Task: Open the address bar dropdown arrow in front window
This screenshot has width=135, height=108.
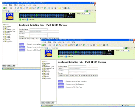Action: (124, 48)
